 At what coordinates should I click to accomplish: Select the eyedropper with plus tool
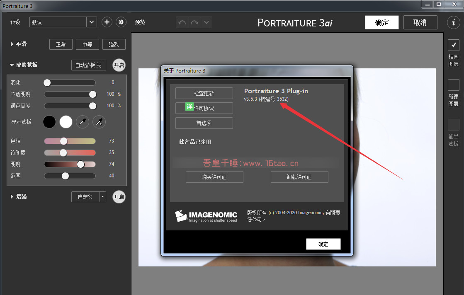click(99, 122)
